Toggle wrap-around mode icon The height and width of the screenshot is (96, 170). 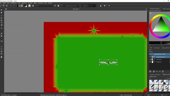pos(109,6)
